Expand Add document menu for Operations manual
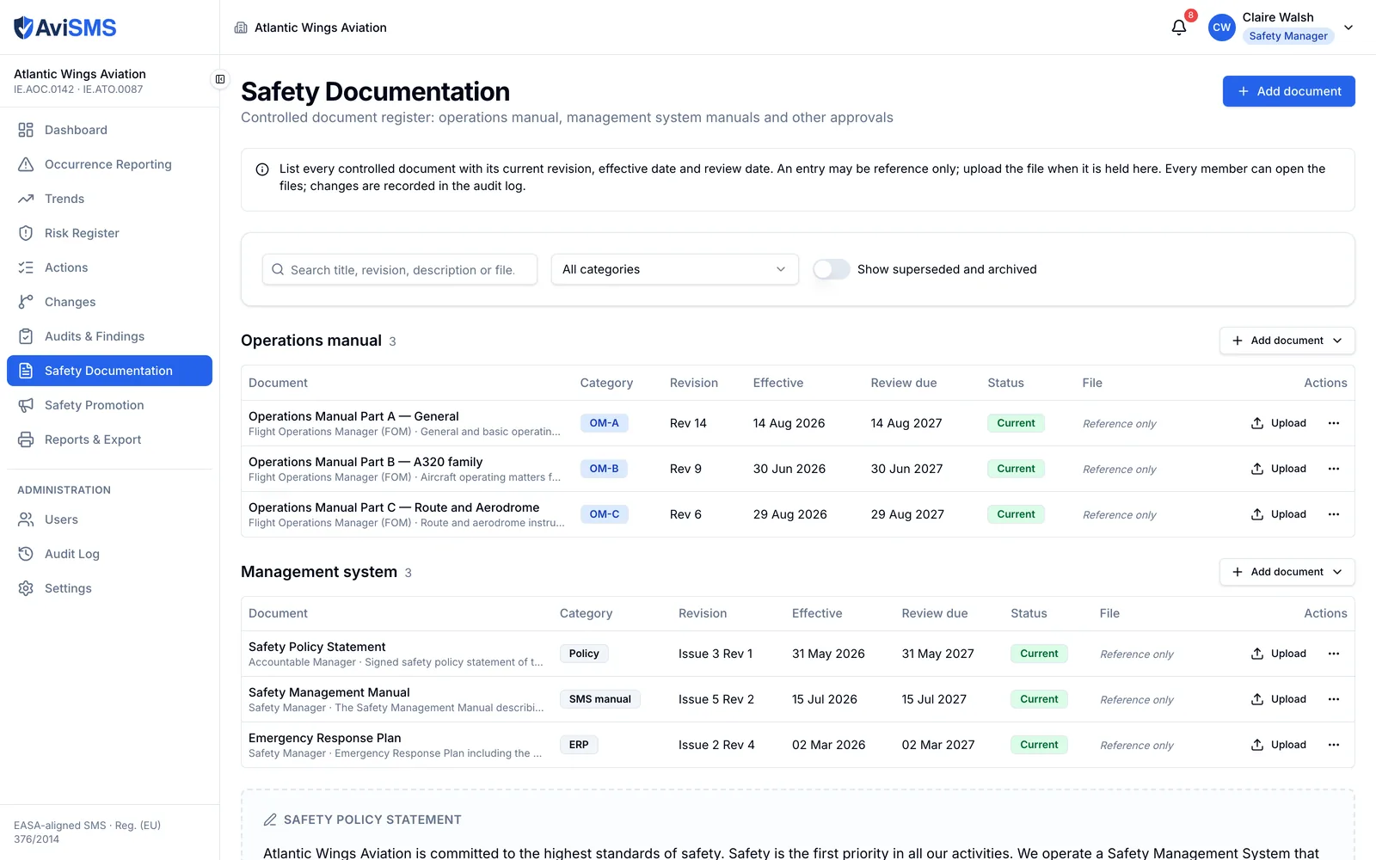Screen dimensions: 1376x860 1287,341
